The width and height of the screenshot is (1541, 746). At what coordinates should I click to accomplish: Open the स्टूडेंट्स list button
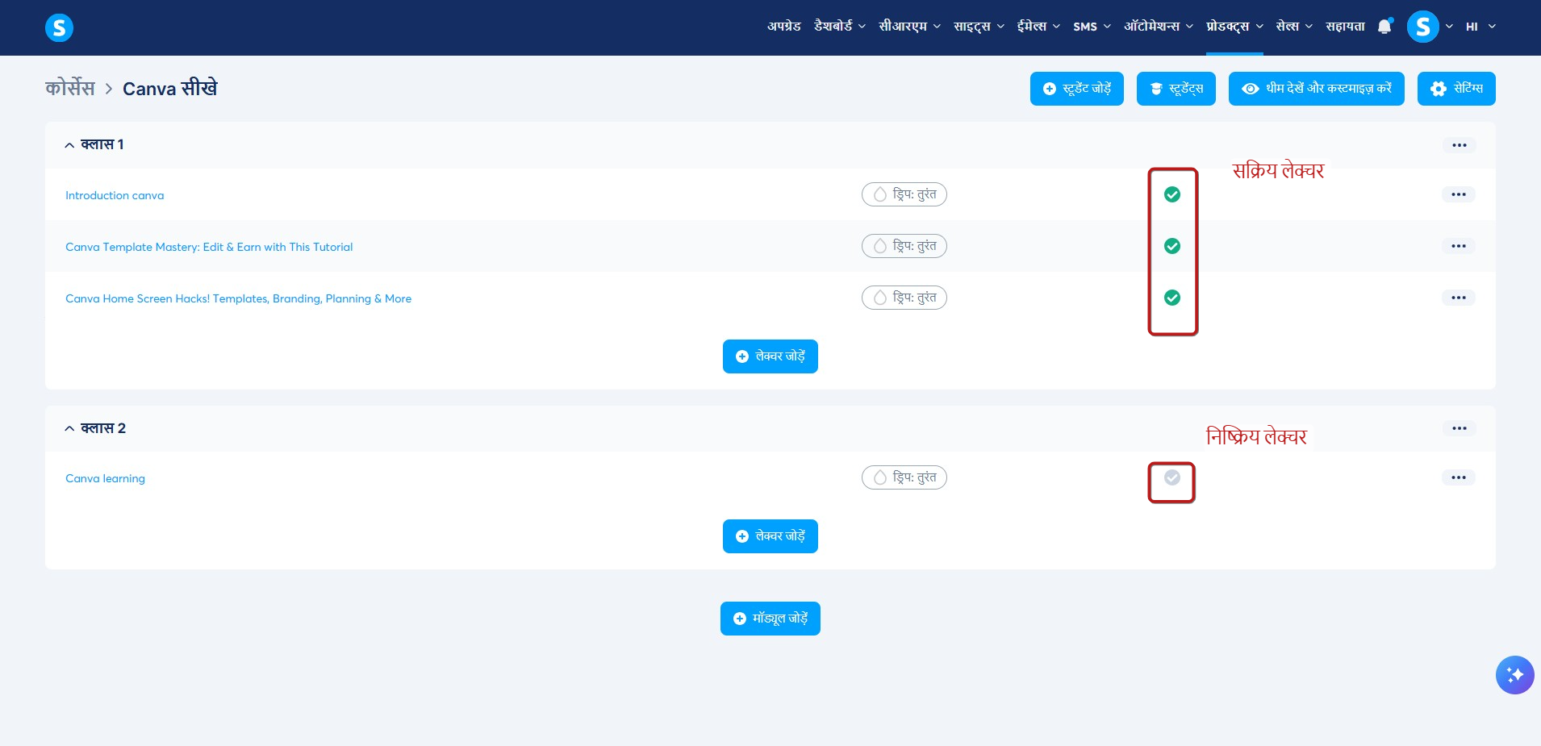tap(1176, 89)
